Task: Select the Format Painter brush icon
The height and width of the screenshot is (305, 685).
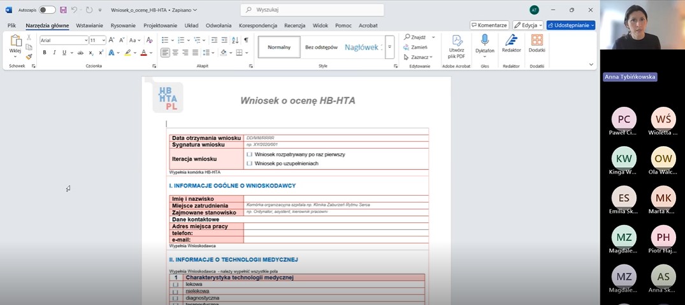Action: [29, 57]
